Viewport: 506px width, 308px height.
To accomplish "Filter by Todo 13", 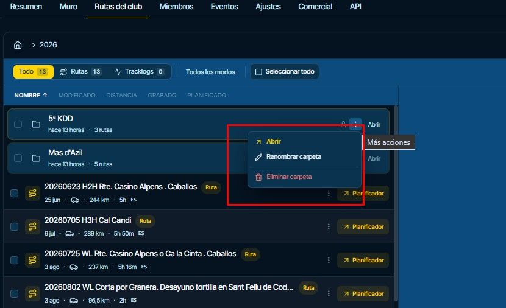I will point(34,72).
